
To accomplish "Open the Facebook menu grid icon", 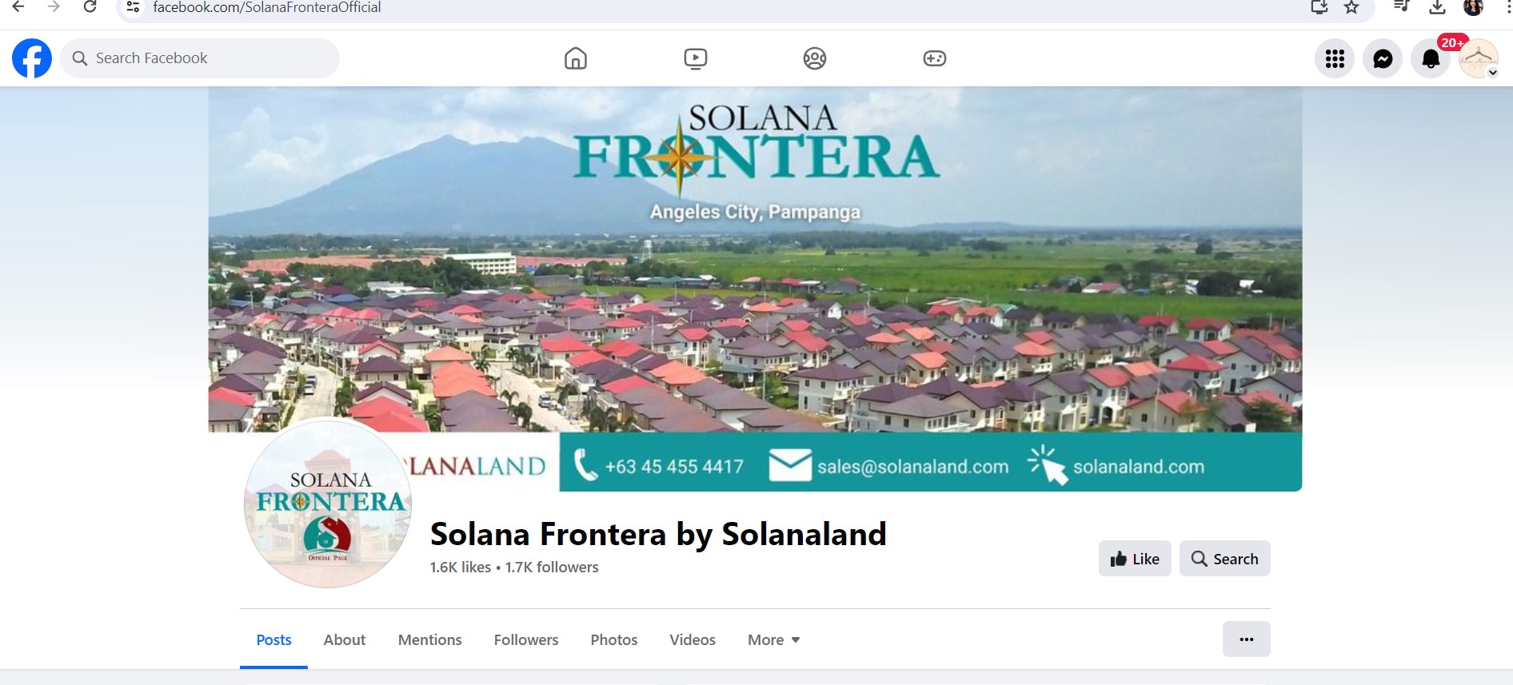I will [1334, 58].
